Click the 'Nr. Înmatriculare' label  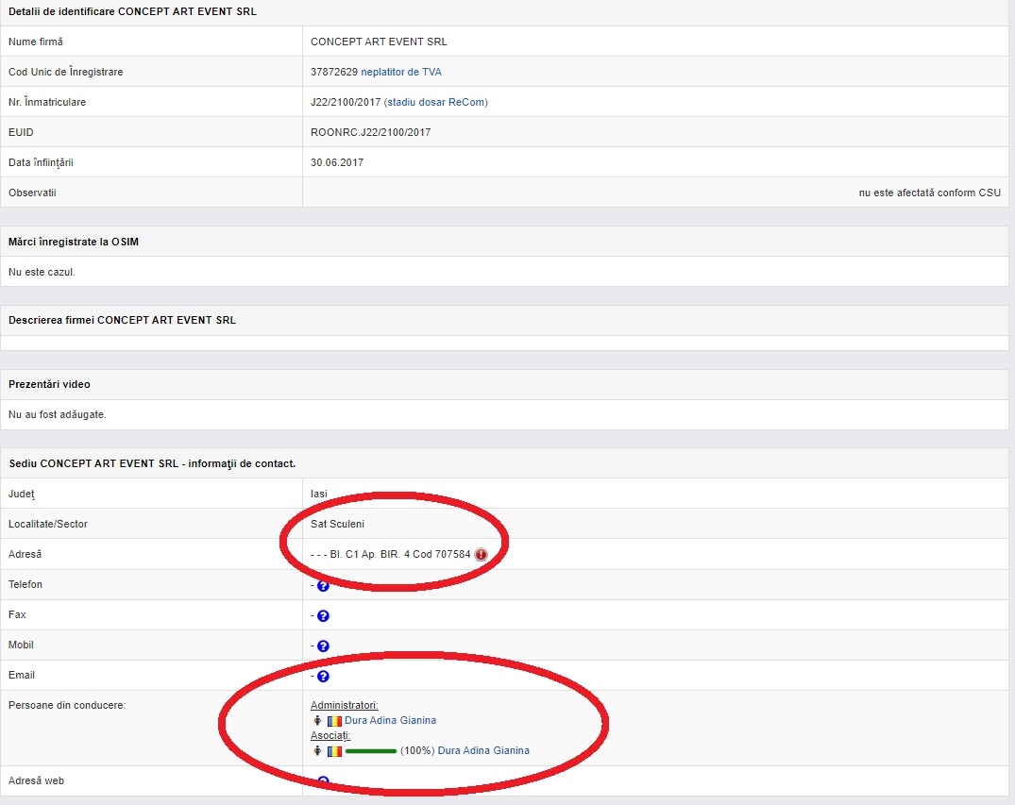click(47, 102)
